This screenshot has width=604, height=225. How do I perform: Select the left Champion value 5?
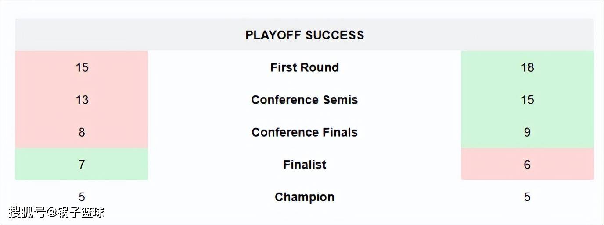82,197
